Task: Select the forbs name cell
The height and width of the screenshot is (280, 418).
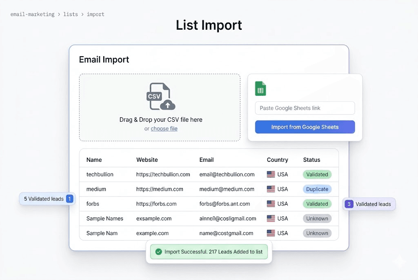Action: point(93,204)
